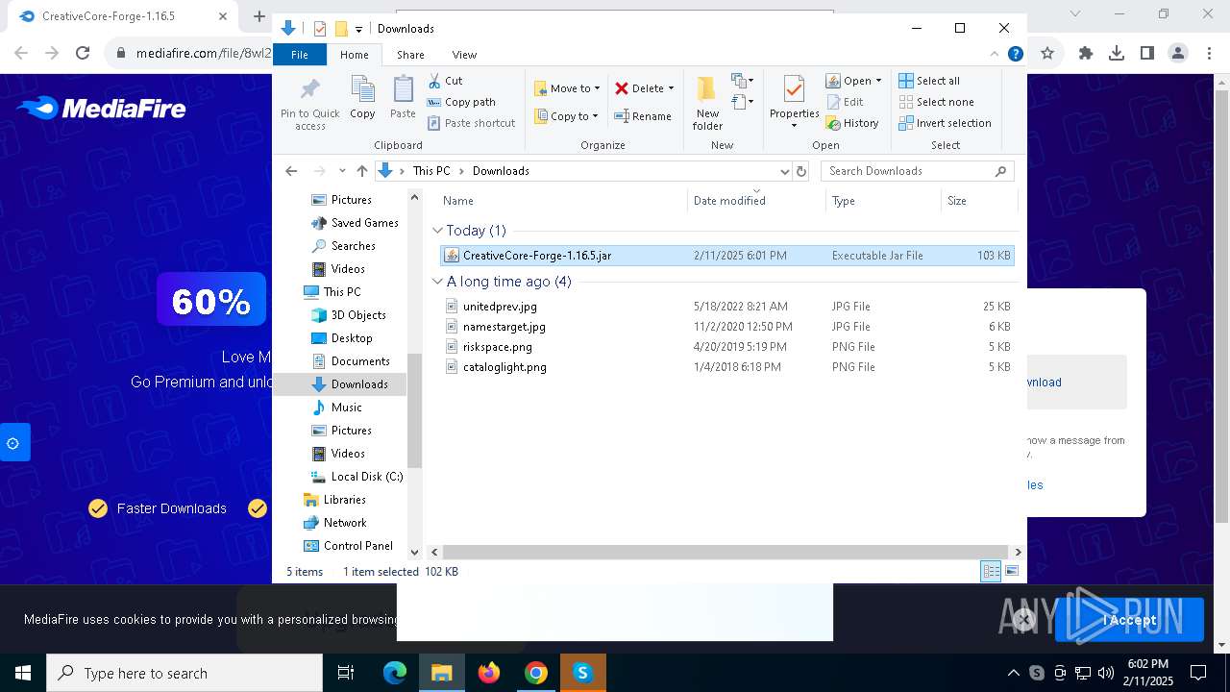Create a New folder
Screen dimensions: 1230x692
pyautogui.click(x=707, y=103)
